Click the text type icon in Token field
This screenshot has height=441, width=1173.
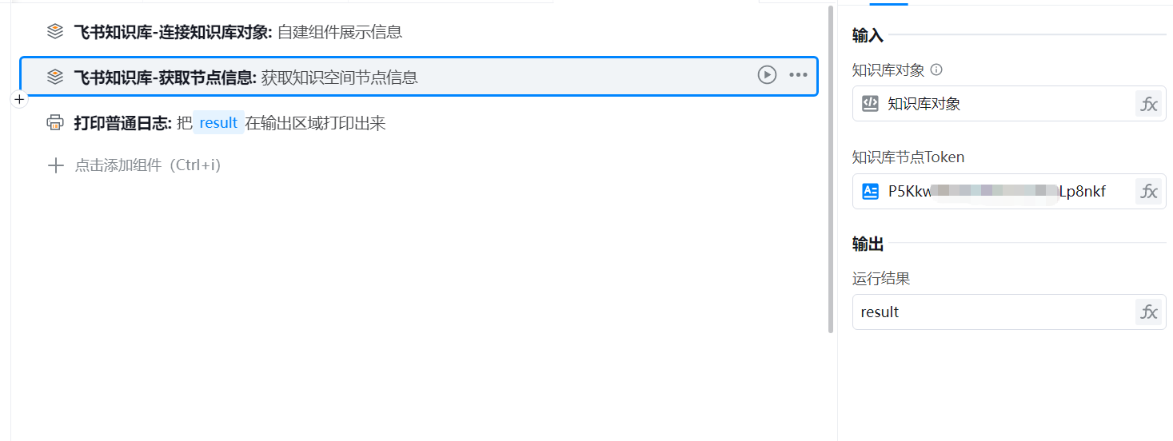tap(870, 192)
